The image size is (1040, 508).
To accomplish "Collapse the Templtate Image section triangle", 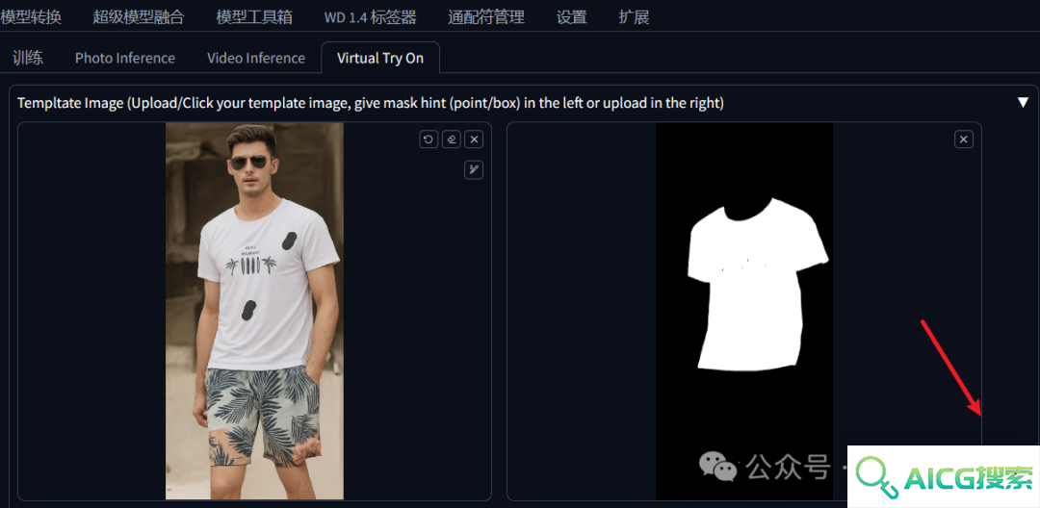I will pyautogui.click(x=1023, y=103).
